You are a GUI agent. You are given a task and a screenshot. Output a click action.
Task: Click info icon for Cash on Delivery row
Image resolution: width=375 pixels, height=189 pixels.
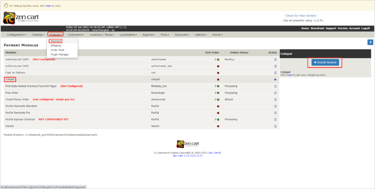click(275, 73)
